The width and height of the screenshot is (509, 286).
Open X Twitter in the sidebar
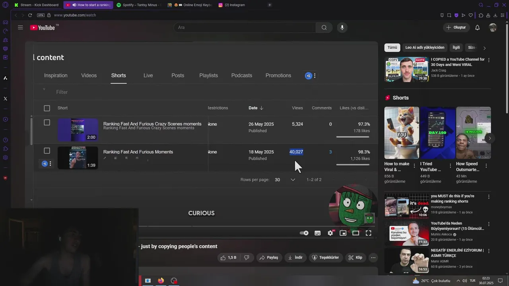click(5, 99)
